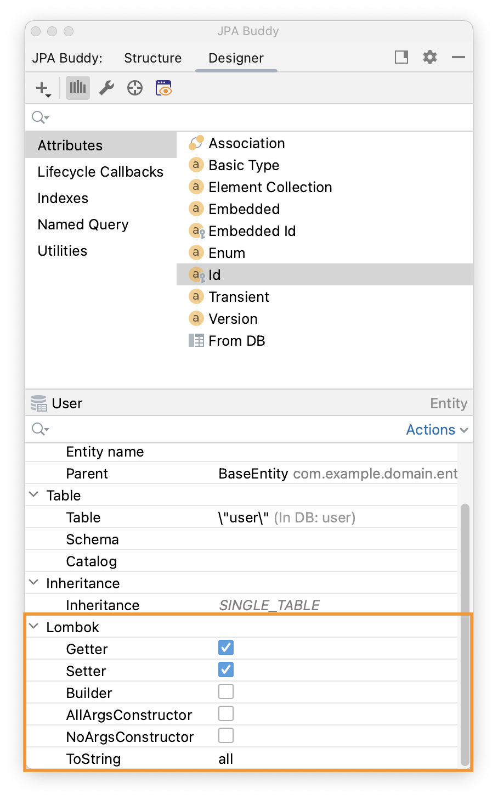Toggle the bar-chart Designer view icon
The width and height of the screenshot is (498, 799).
pos(77,88)
